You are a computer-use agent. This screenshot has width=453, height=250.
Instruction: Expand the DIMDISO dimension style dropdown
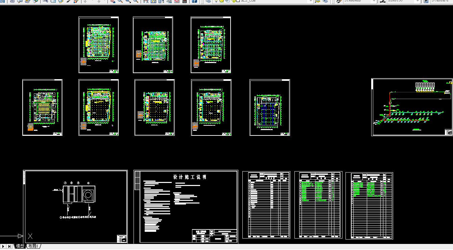point(418,1)
